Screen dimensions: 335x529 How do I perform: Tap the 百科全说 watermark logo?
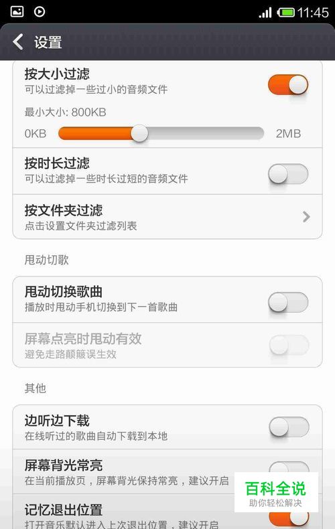point(276,492)
